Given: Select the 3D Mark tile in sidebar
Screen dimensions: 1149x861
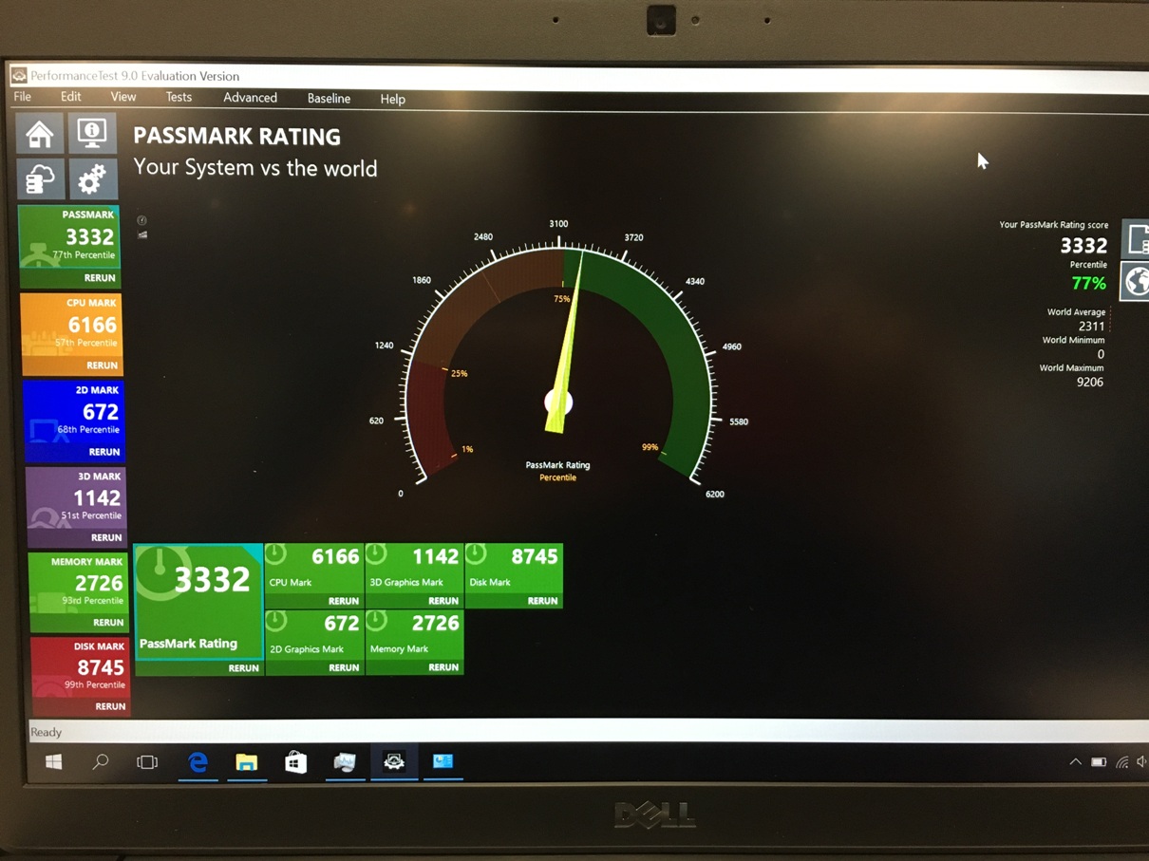Looking at the screenshot, I should tap(76, 498).
